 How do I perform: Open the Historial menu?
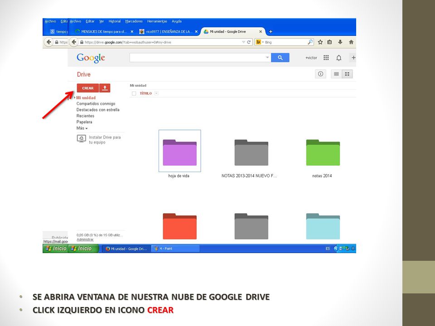[115, 21]
